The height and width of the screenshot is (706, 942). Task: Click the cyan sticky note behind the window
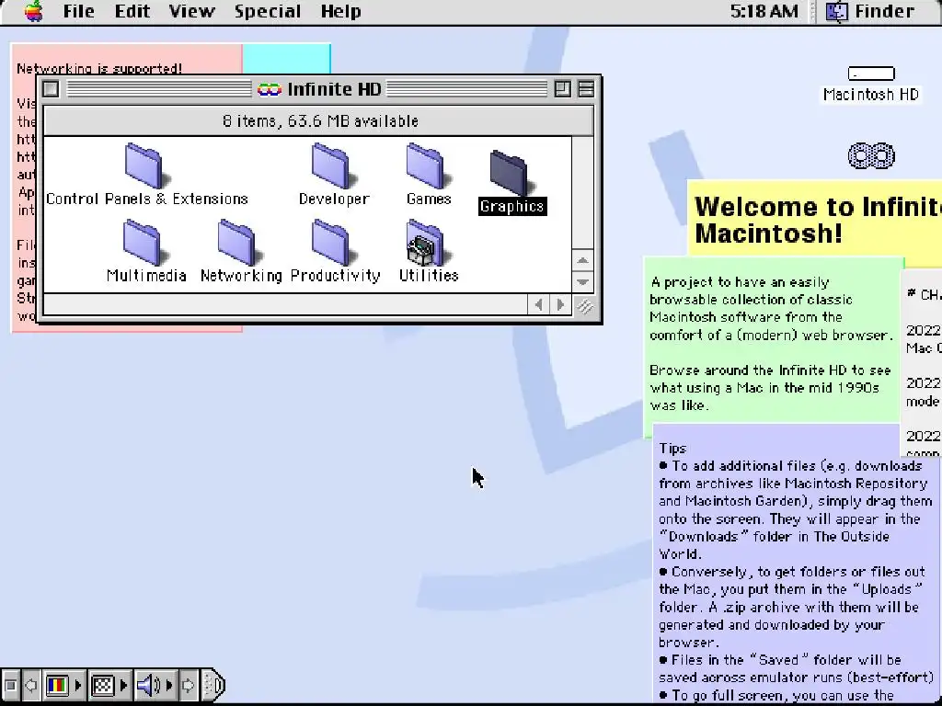pos(287,58)
